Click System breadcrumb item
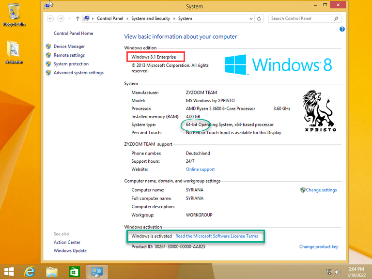 [x=186, y=18]
